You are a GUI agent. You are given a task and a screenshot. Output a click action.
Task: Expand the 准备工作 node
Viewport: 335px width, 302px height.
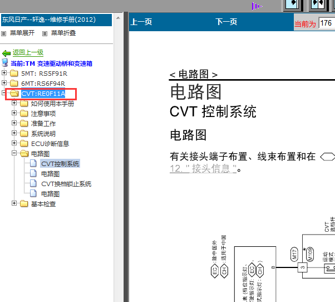14,123
